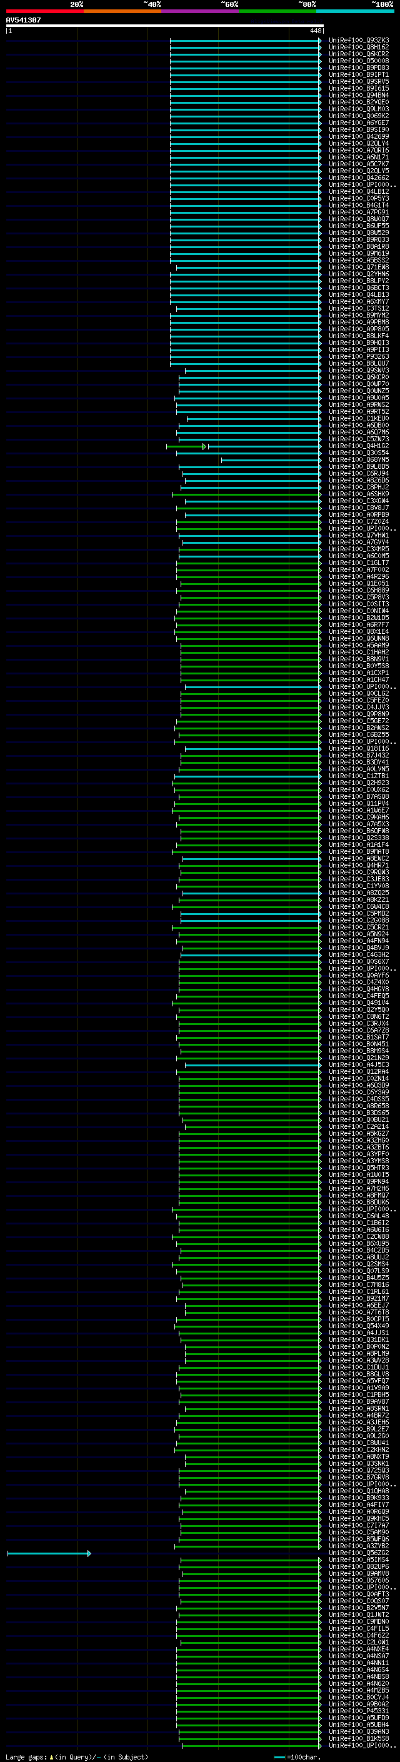
Task: Open hit UniRef100_A7PG91
Action: (359, 212)
